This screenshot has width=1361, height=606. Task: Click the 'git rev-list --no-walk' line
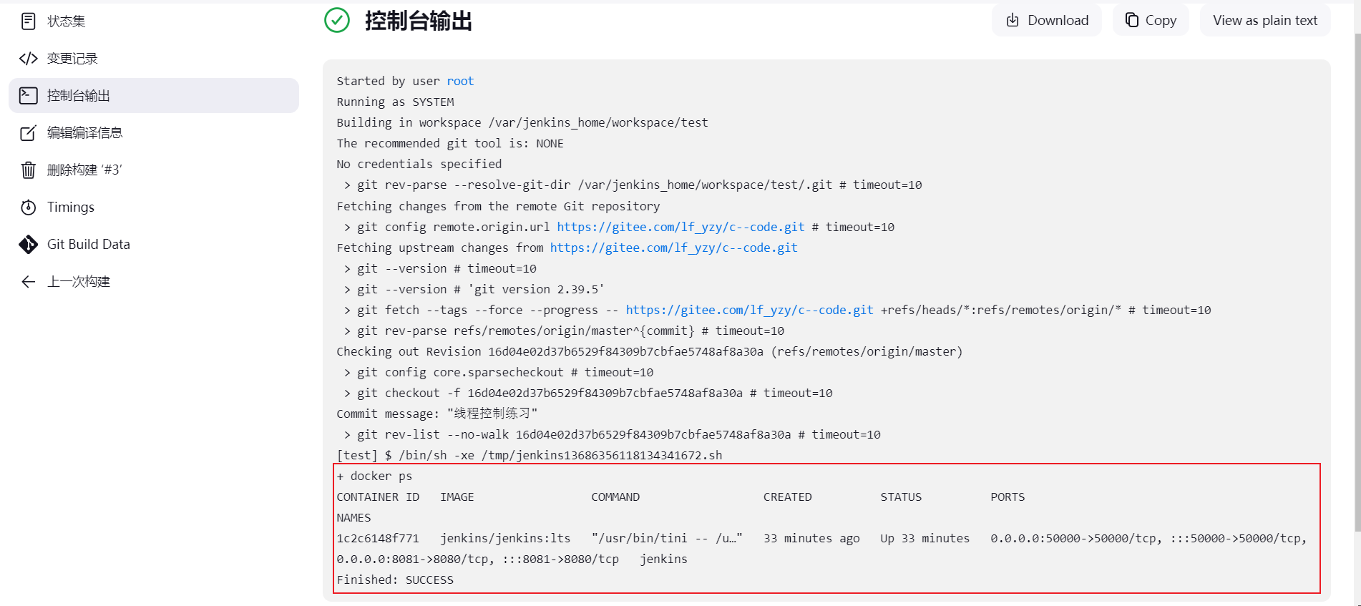tap(612, 434)
